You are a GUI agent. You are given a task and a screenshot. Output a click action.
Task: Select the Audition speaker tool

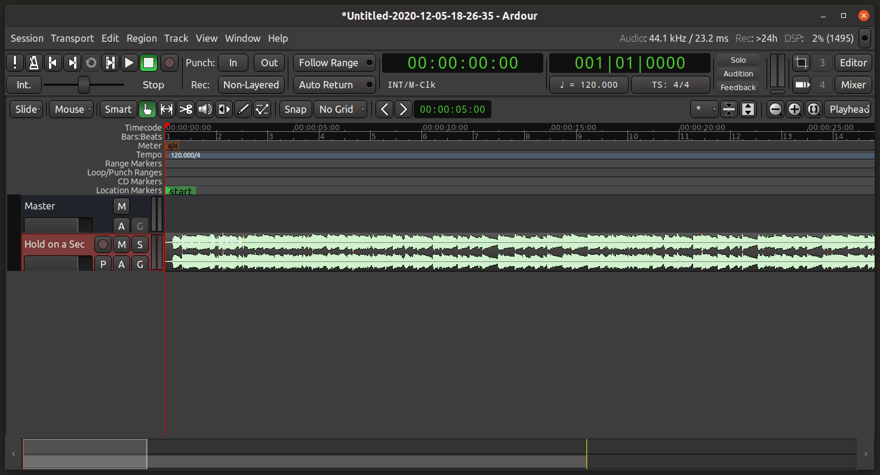(205, 109)
